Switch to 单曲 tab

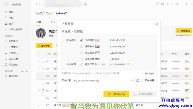[38, 22]
